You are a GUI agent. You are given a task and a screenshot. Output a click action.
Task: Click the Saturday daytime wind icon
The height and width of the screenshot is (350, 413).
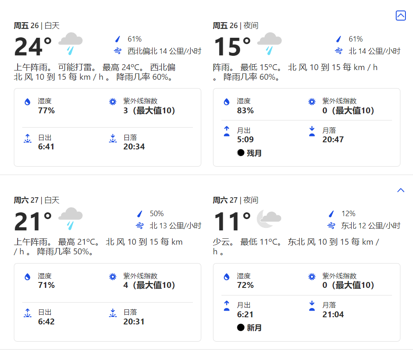140,225
